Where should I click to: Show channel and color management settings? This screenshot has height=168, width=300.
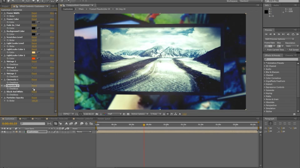pos(105,114)
